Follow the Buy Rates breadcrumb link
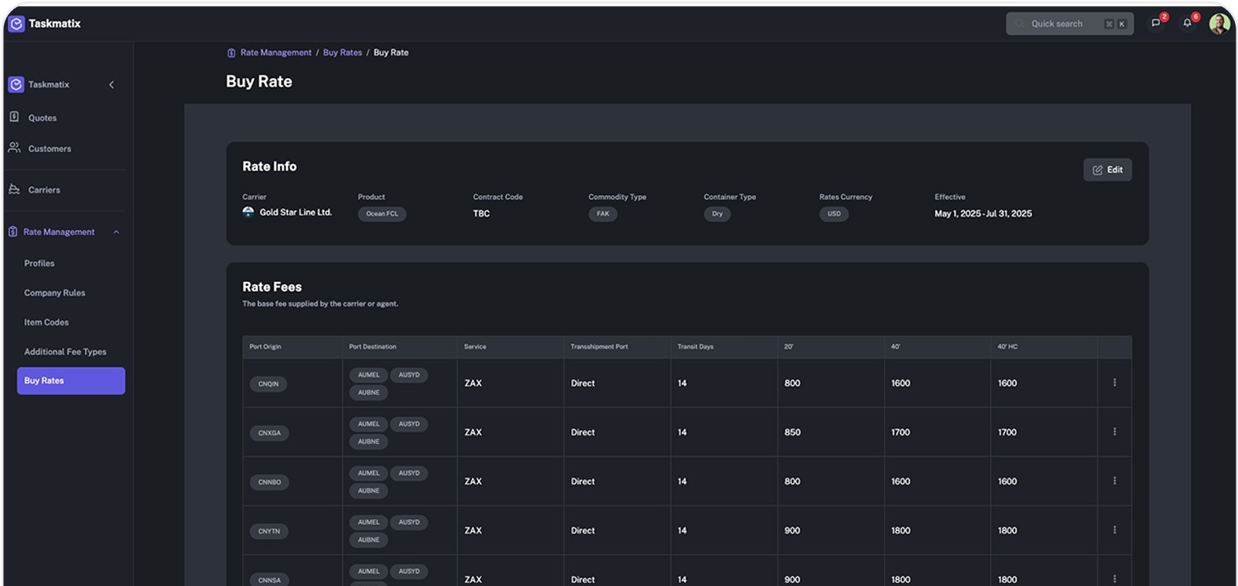Image resolution: width=1238 pixels, height=586 pixels. (x=342, y=53)
